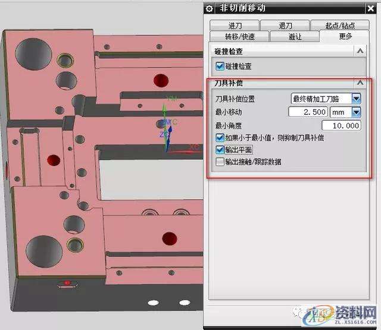Click the coordinate axis triad in viewport
Viewport: 381px width, 330px height.
click(x=167, y=124)
